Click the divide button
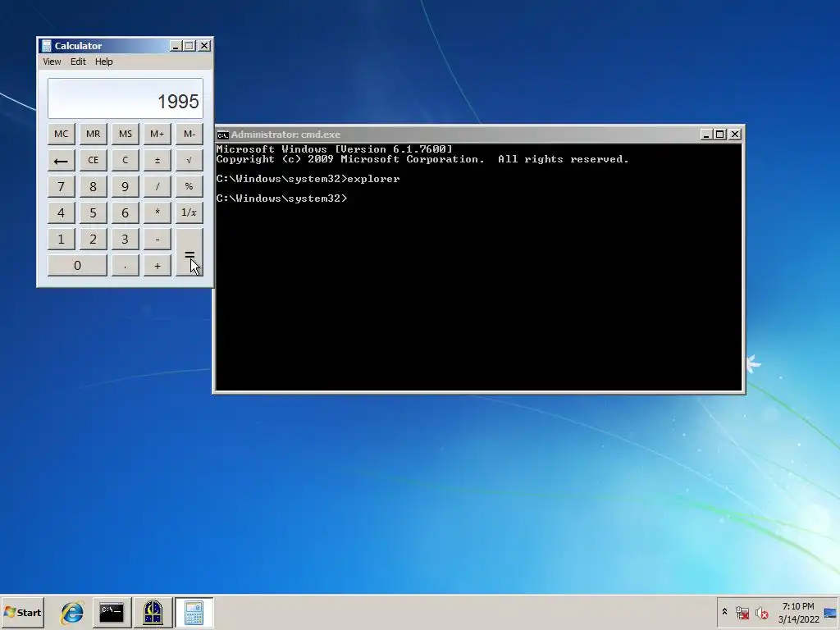Screen dimensions: 840x630 tap(157, 186)
